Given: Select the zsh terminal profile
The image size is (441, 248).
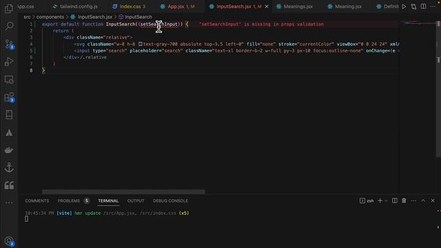Looking at the screenshot, I should coord(367,200).
